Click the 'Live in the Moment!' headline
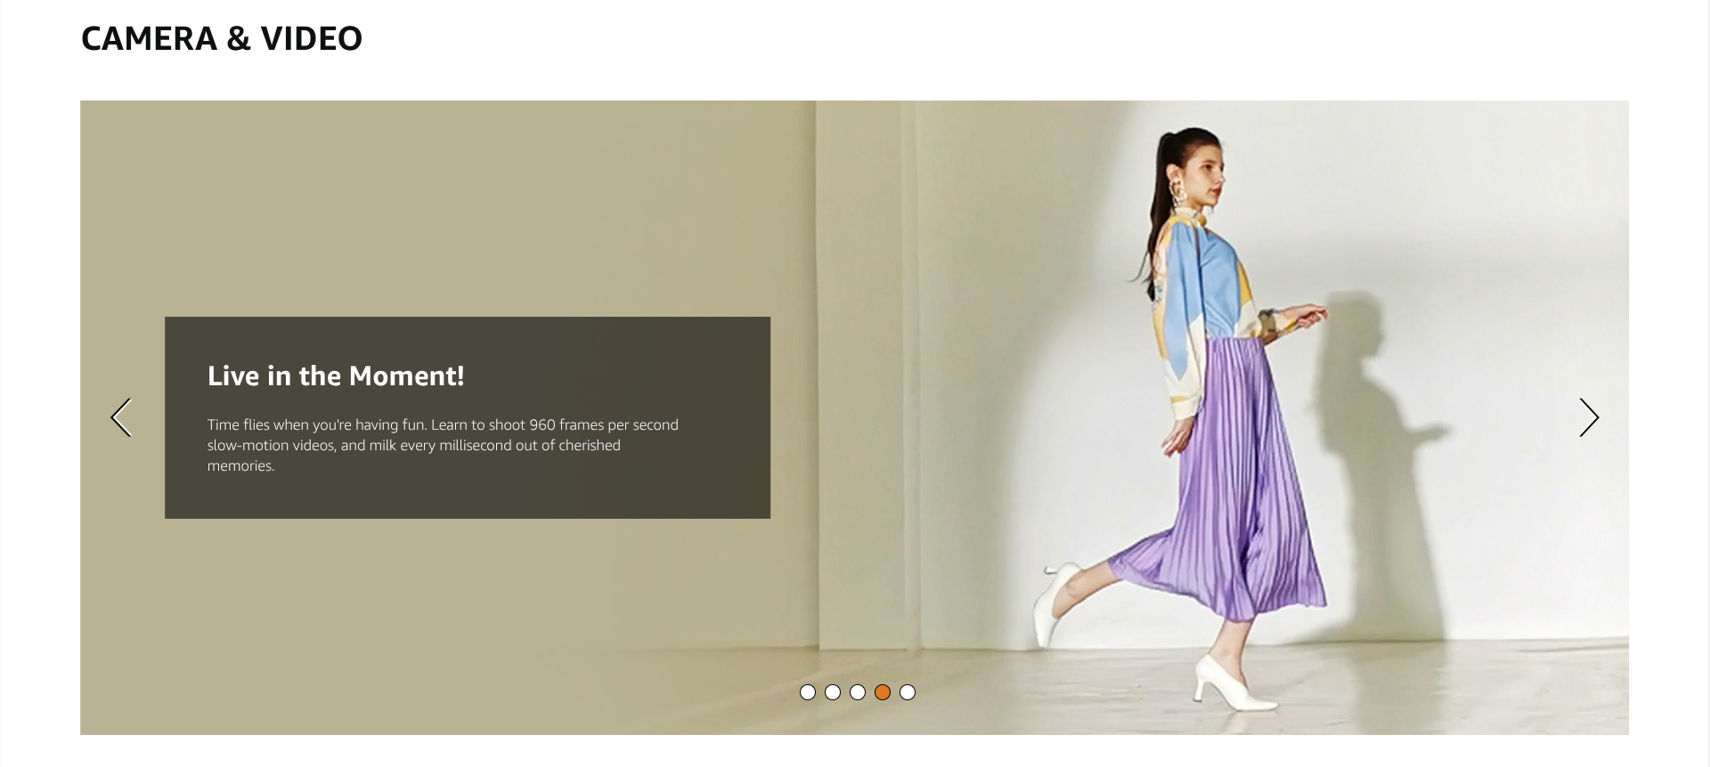This screenshot has height=767, width=1710. click(x=336, y=376)
